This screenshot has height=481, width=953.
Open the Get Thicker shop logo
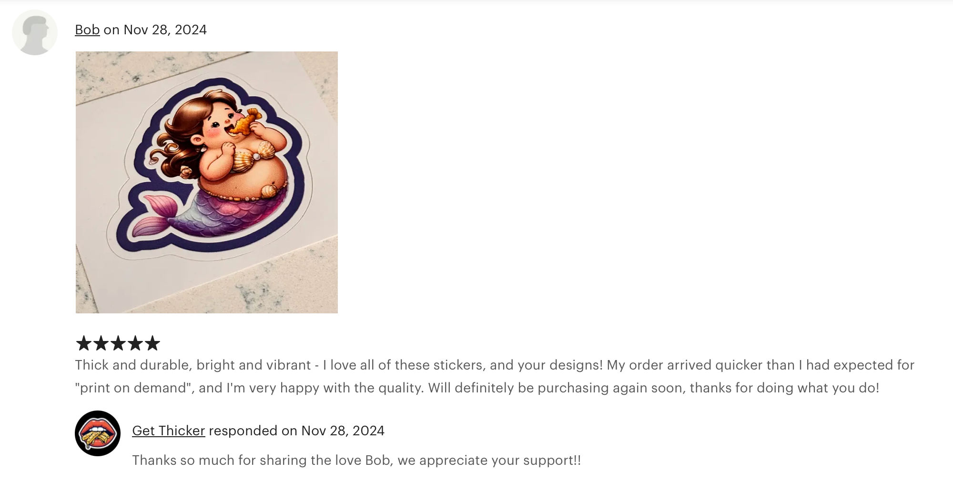(x=98, y=433)
